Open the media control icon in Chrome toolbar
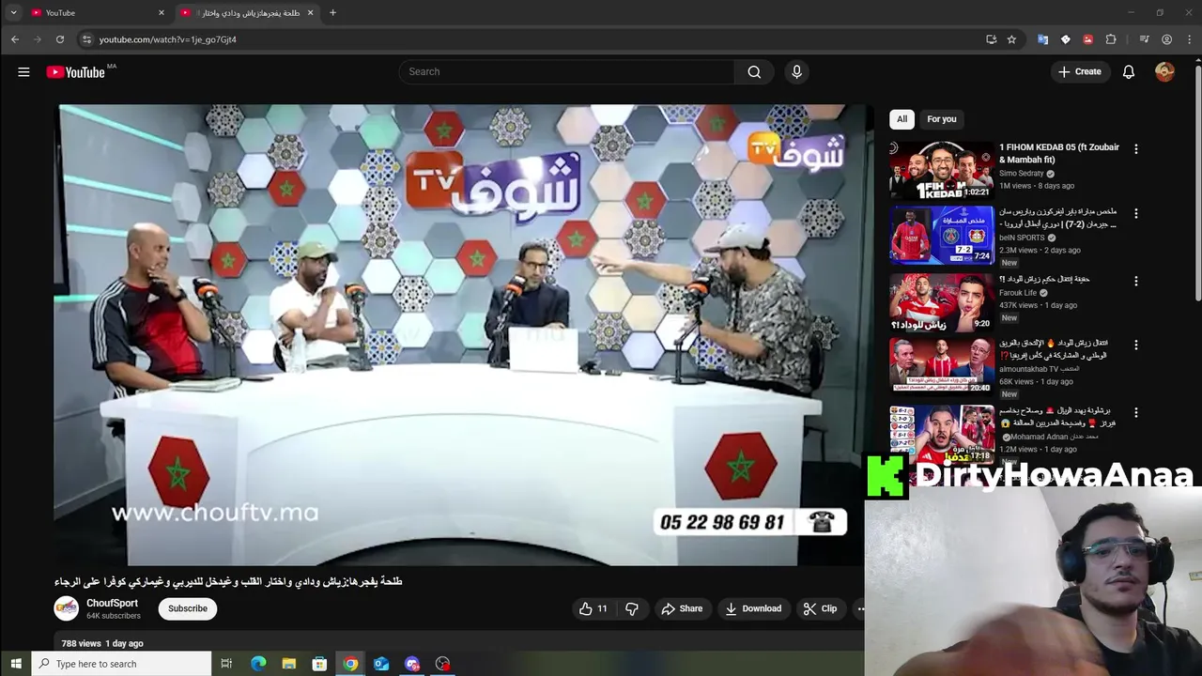This screenshot has height=676, width=1202. (1144, 39)
